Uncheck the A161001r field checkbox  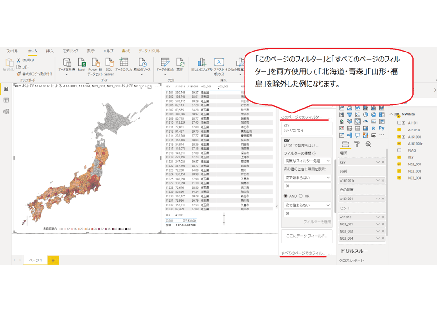pos(399,143)
